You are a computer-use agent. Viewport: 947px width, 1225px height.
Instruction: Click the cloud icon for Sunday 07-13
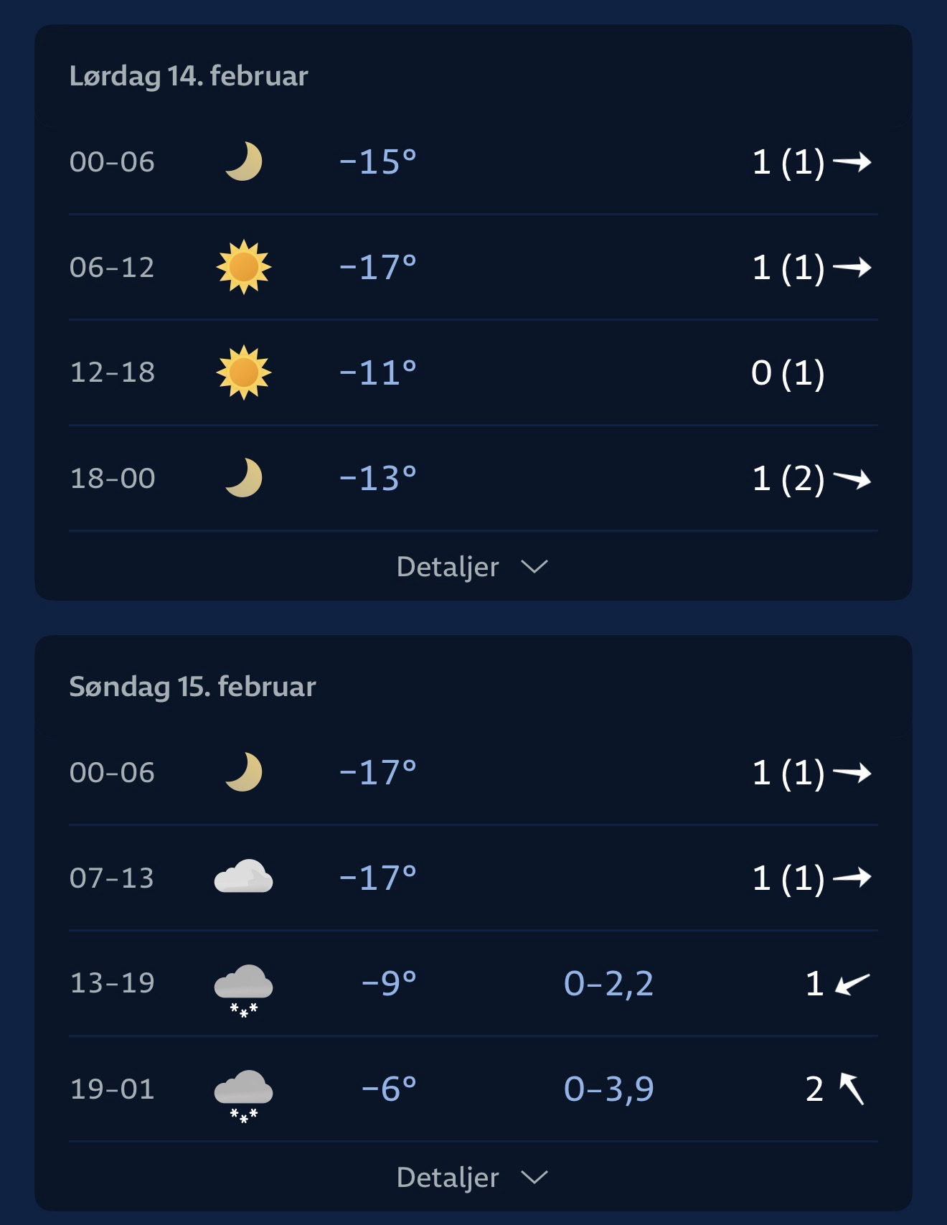[244, 877]
